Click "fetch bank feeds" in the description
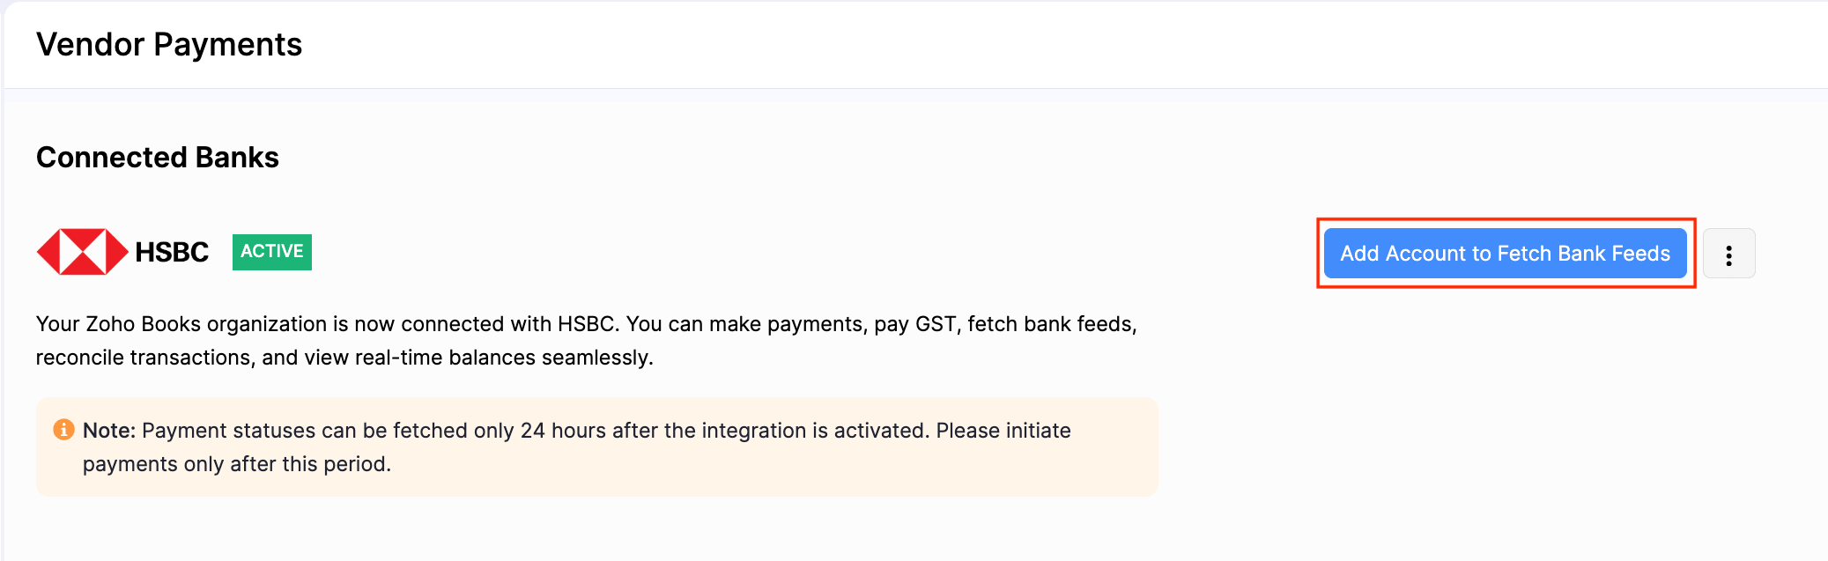Image resolution: width=1828 pixels, height=561 pixels. pyautogui.click(x=1051, y=324)
